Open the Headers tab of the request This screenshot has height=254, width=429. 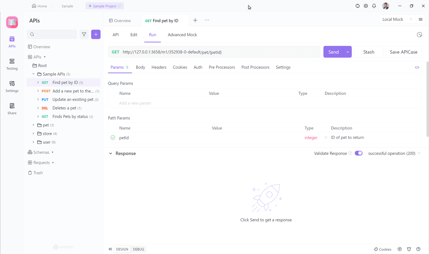[x=159, y=67]
